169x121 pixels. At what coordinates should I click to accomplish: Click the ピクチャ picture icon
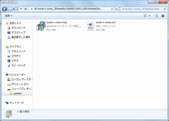(x=9, y=56)
